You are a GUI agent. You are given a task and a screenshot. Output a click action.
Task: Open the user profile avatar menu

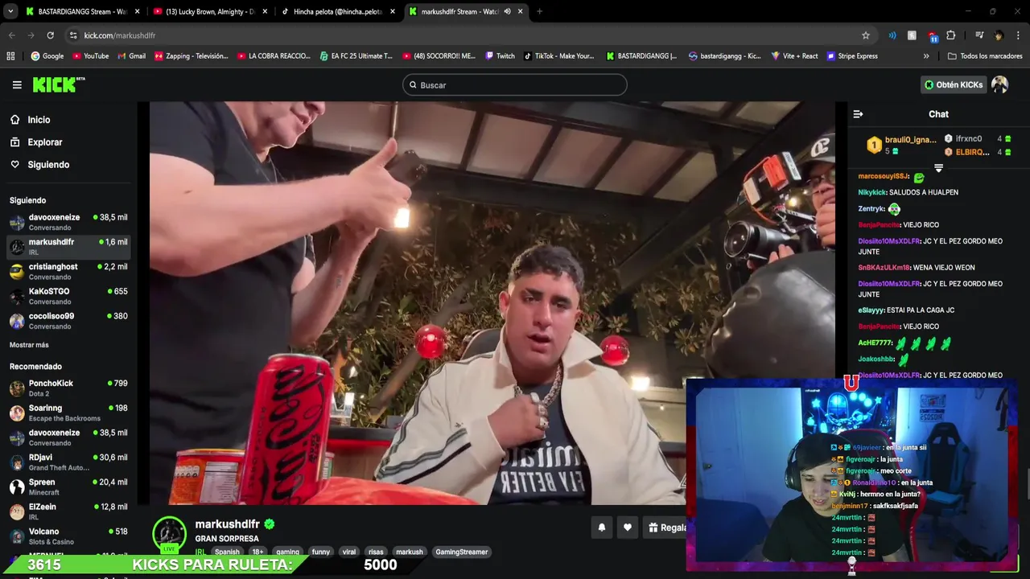999,84
